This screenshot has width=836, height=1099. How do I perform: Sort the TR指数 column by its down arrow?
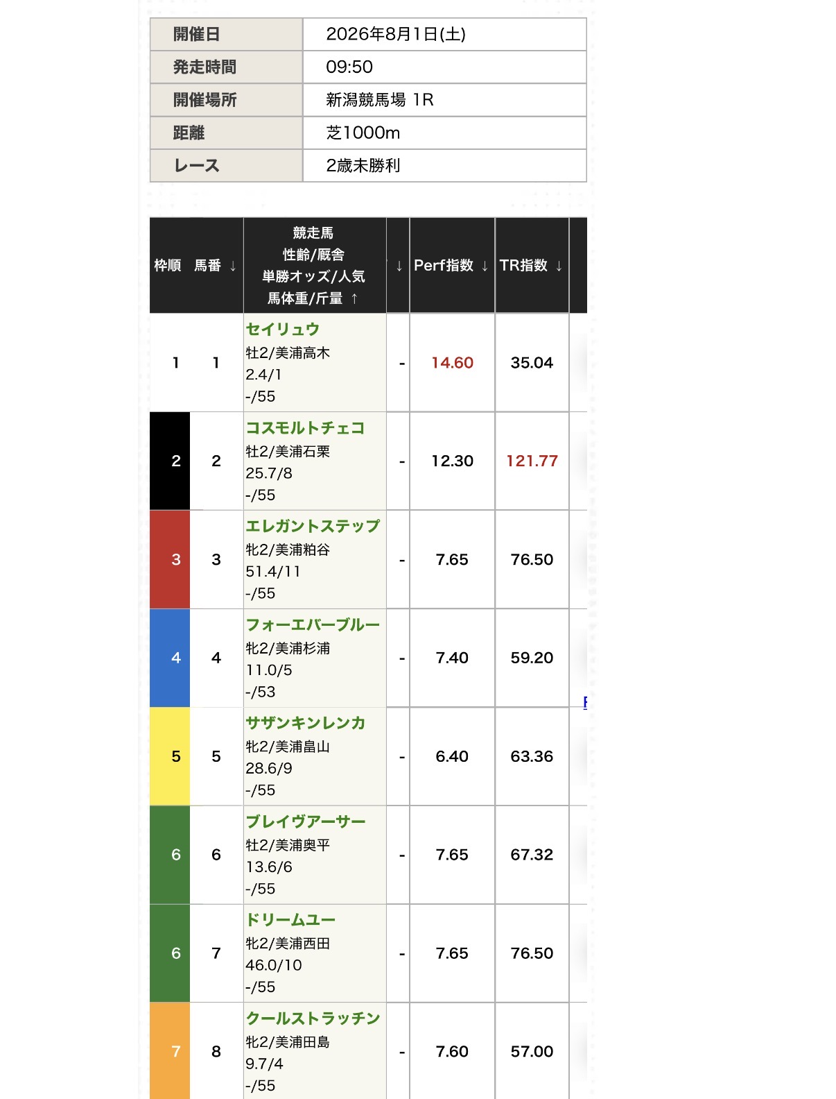tap(559, 266)
